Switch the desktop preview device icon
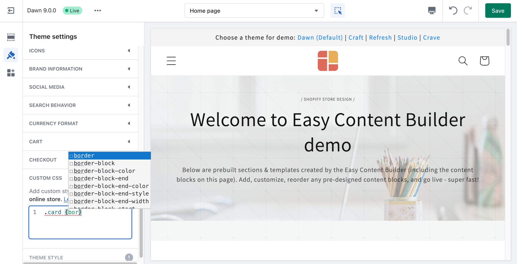This screenshot has height=264, width=517. pos(432,11)
